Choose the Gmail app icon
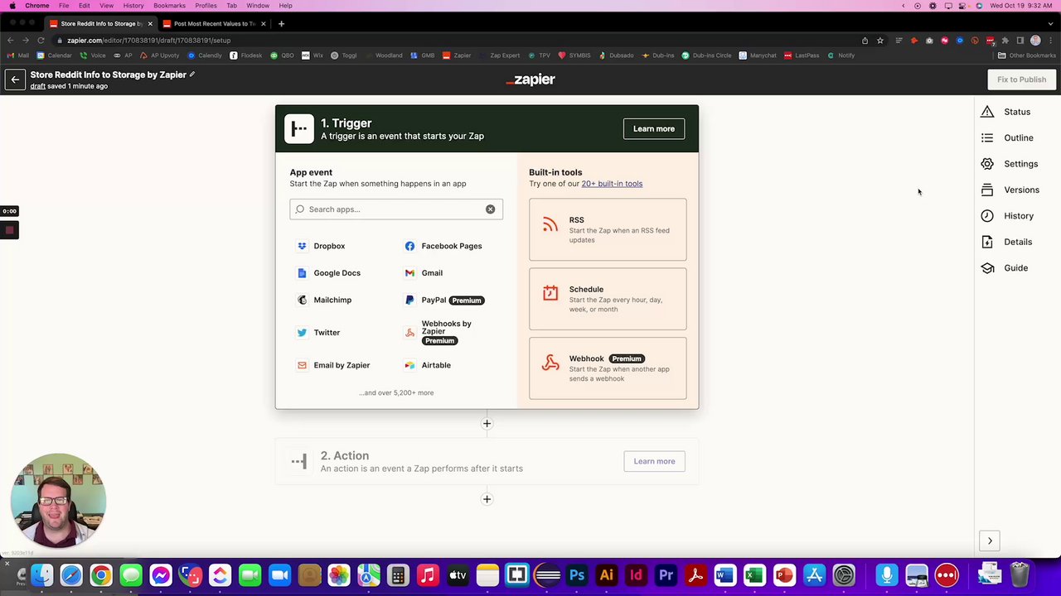 (x=409, y=273)
